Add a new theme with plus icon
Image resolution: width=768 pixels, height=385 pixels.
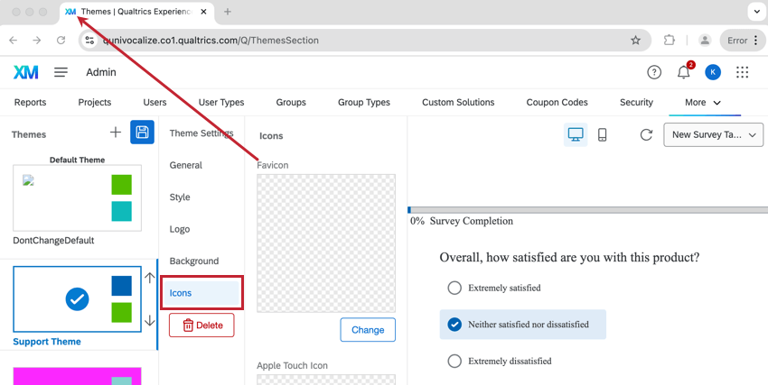coord(115,132)
